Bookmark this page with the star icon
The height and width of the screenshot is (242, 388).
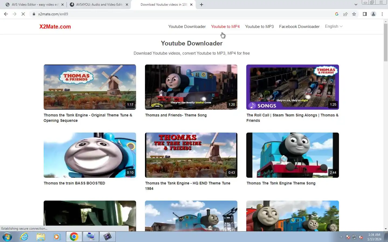pos(354,14)
